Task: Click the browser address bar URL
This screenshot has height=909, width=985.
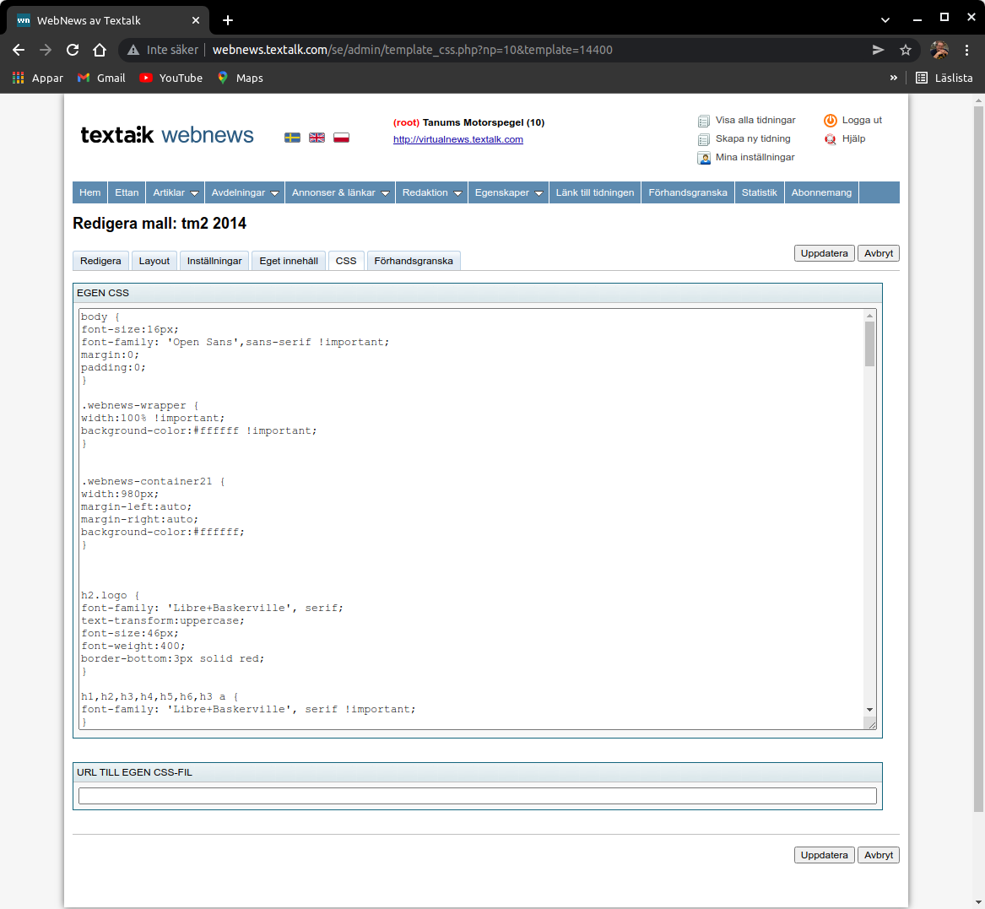Action: [x=412, y=50]
